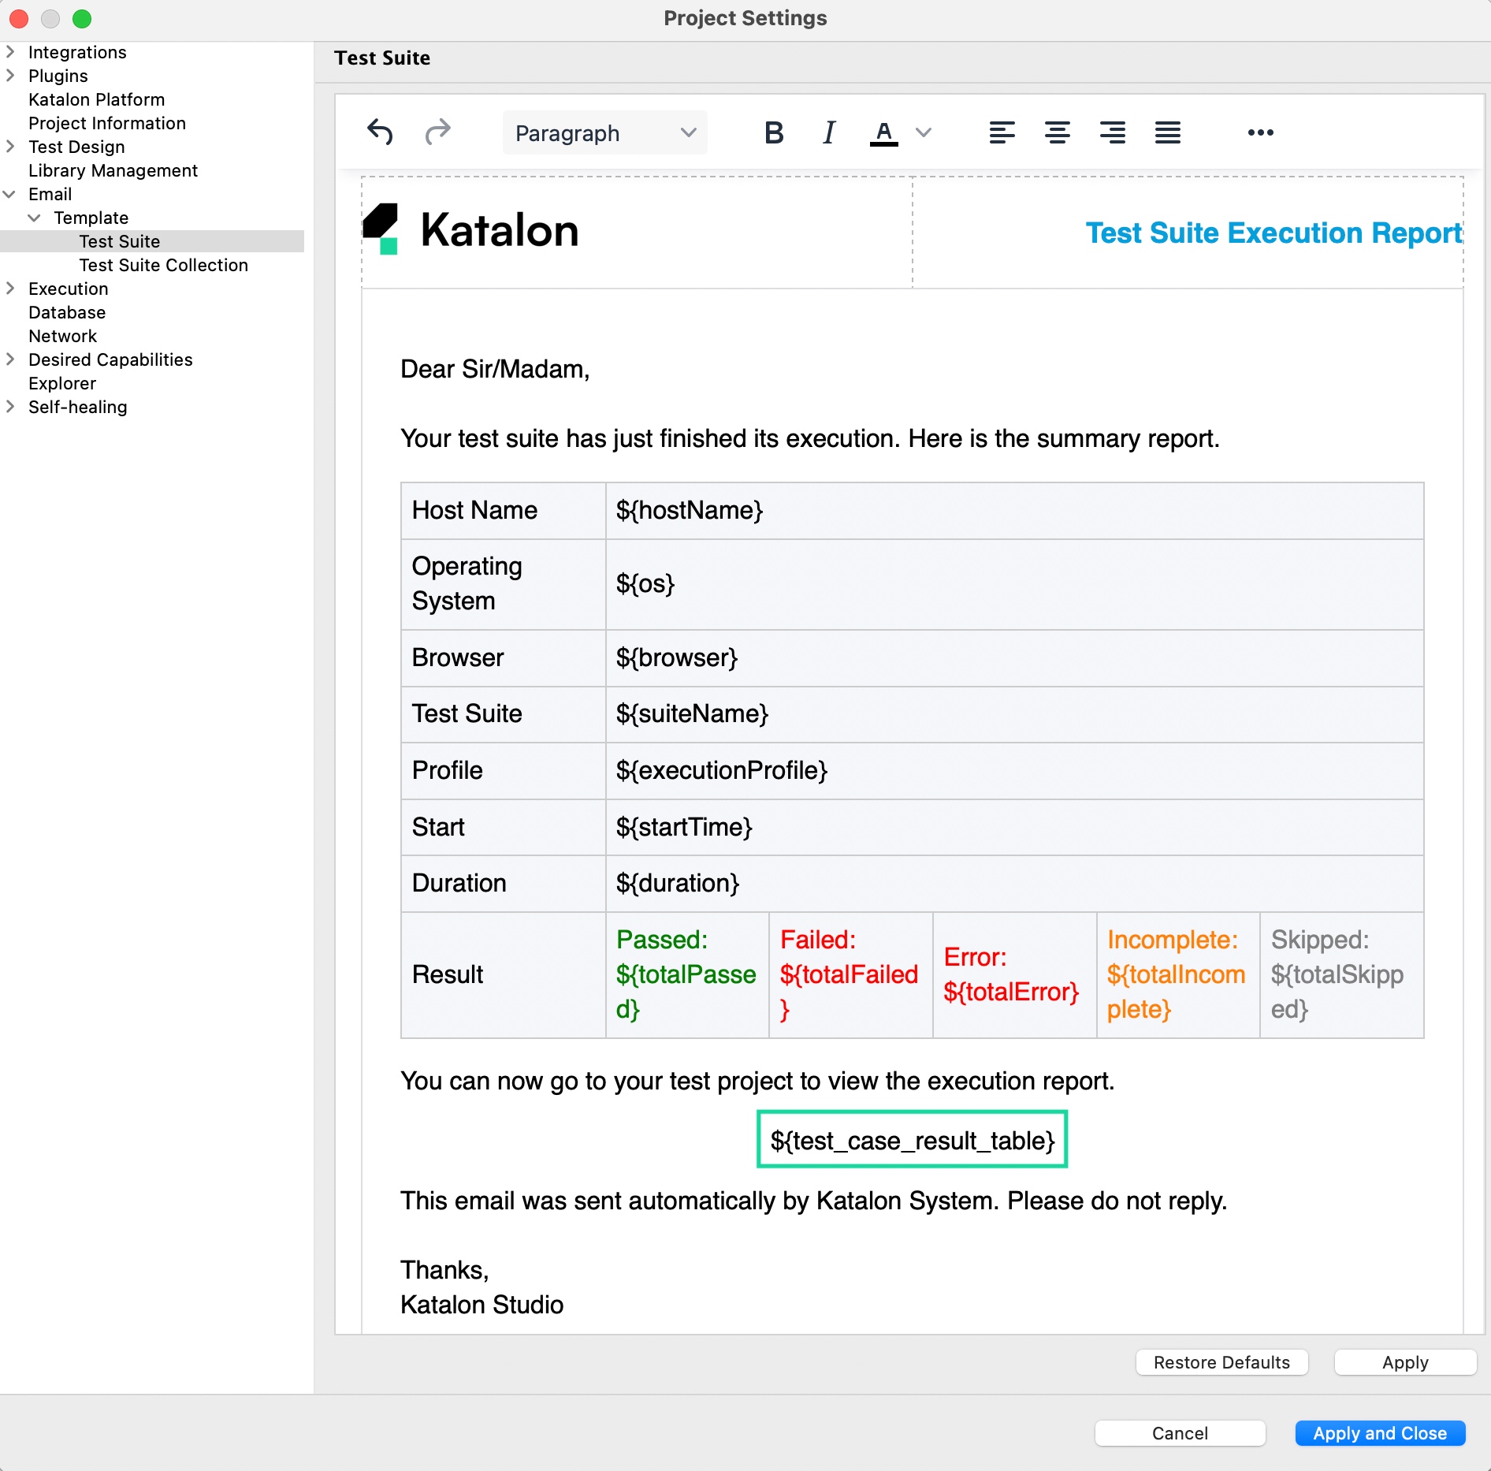The width and height of the screenshot is (1491, 1471).
Task: Click the Result label cell
Action: click(x=504, y=975)
